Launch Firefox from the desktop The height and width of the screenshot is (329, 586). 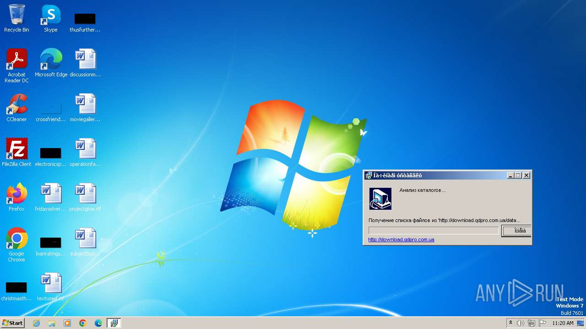16,197
